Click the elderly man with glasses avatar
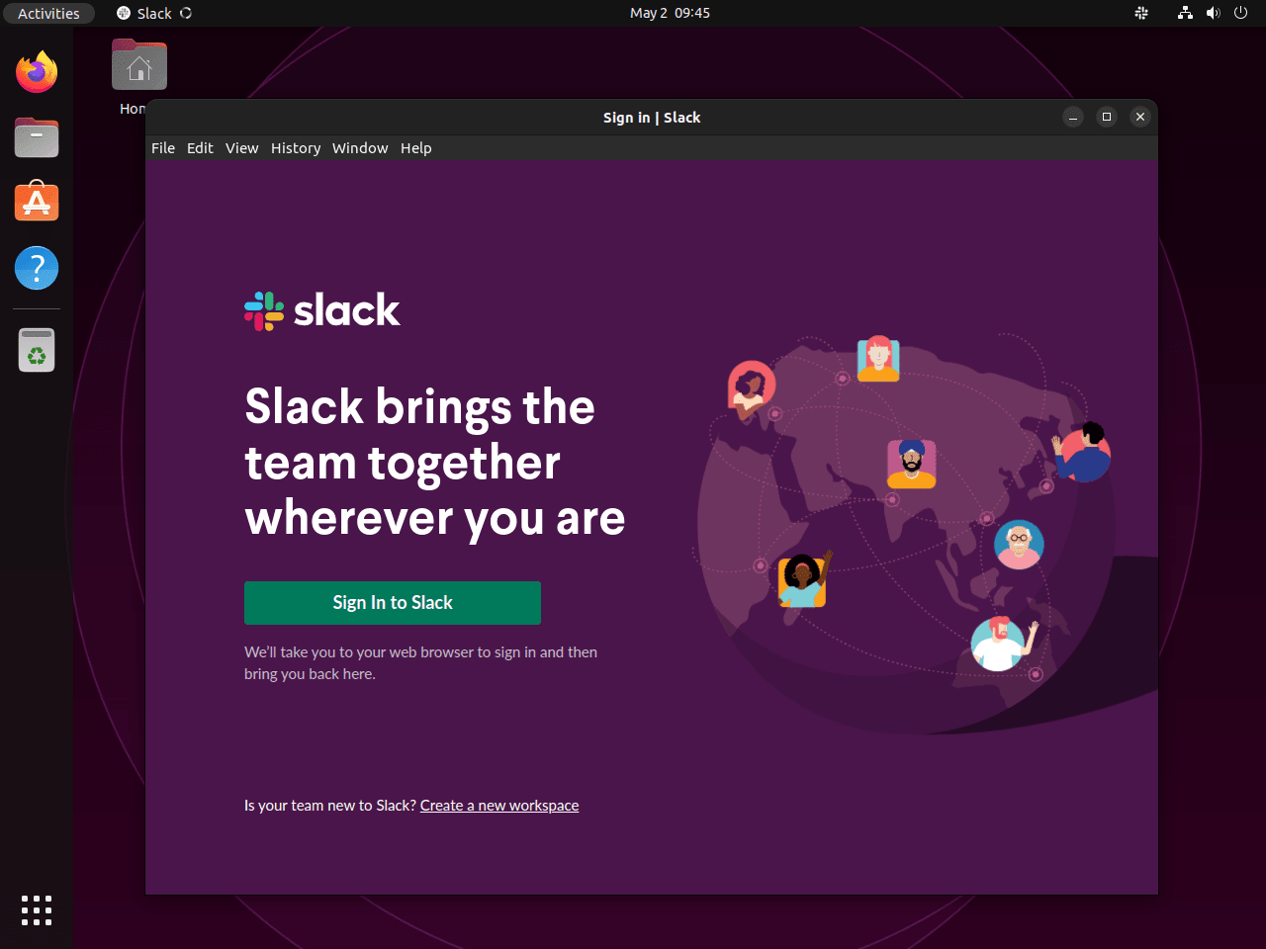 1019,544
